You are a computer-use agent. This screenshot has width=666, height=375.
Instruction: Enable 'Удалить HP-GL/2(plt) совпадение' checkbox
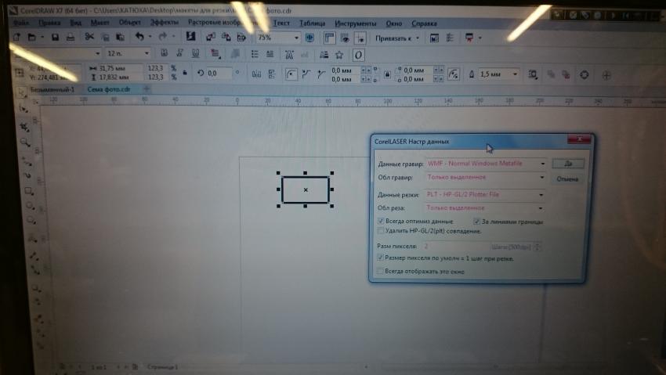(x=382, y=231)
